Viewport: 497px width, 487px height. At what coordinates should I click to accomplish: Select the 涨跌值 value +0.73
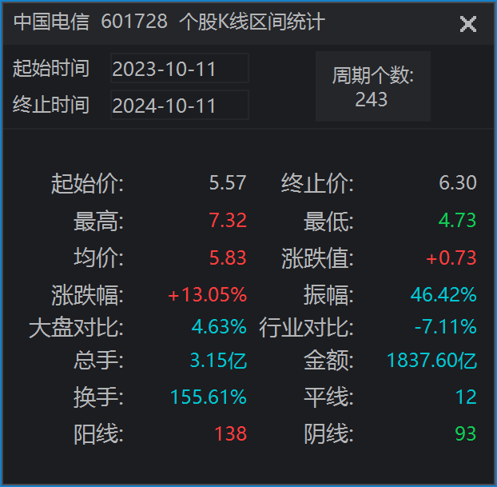coord(451,257)
